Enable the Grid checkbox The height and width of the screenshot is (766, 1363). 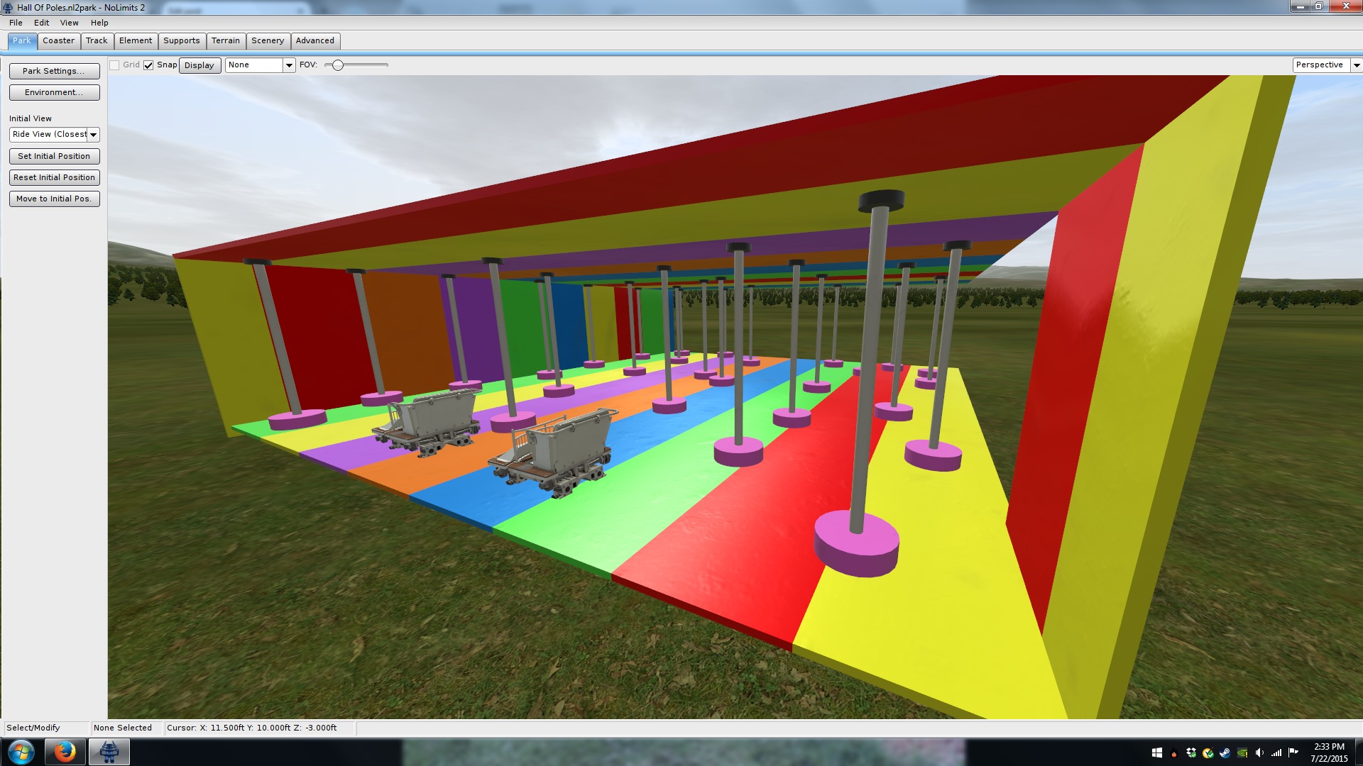click(114, 65)
